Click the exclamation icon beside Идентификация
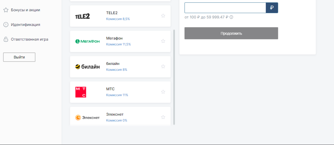334x145 pixels. [6, 25]
